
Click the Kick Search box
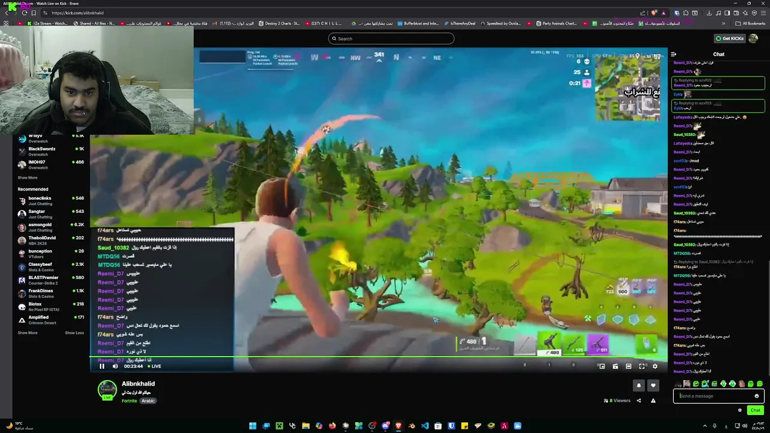391,38
